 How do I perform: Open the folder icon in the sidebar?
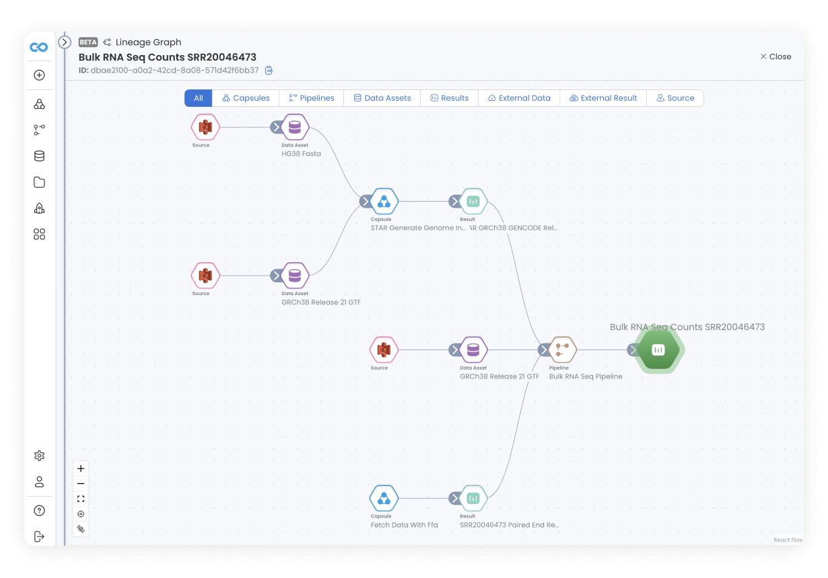(39, 181)
